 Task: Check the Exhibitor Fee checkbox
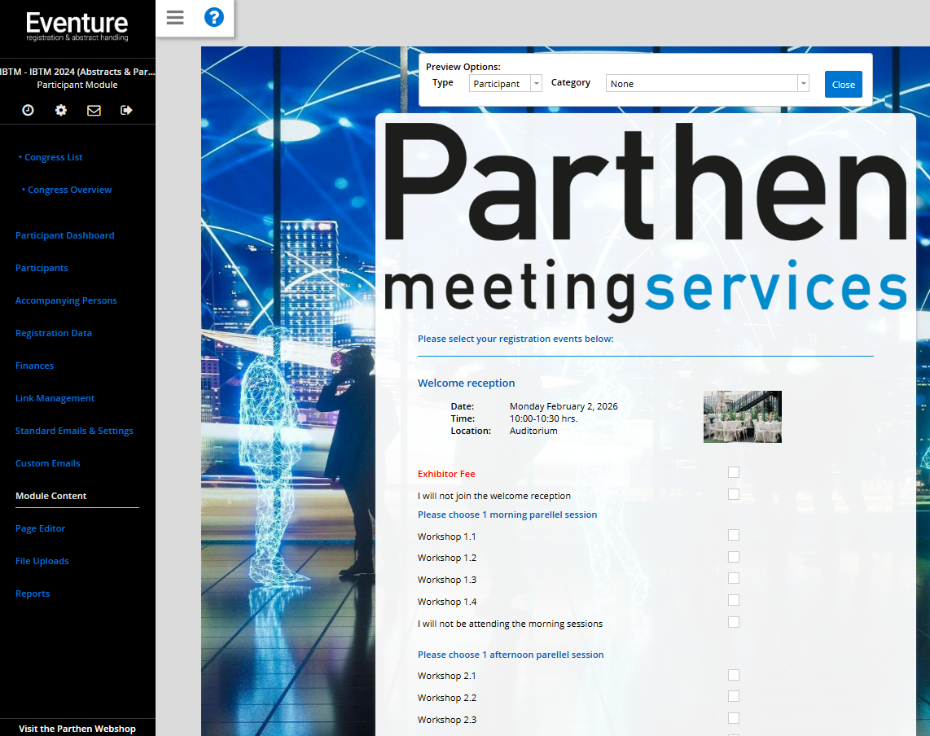[x=734, y=472]
